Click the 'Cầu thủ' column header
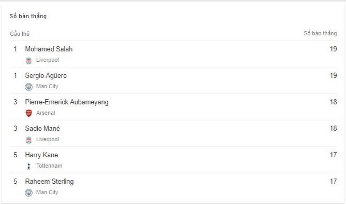346x204 pixels. tap(20, 34)
